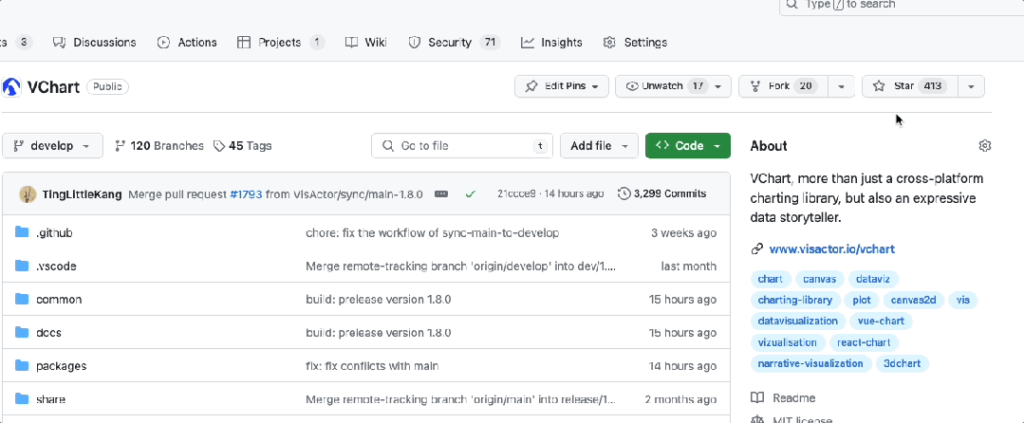Expand the Fork options arrow
Screen dimensions: 1024x423
pos(842,86)
